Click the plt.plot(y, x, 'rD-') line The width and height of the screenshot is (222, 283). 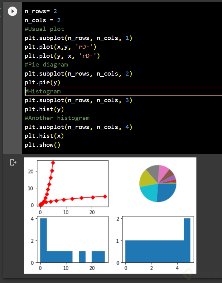(62, 56)
